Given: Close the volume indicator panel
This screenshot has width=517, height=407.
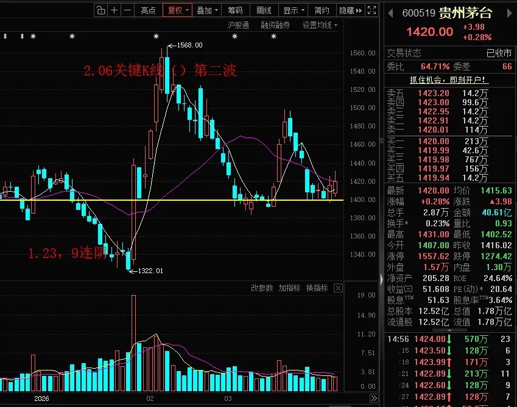Looking at the screenshot, I should tap(338, 288).
